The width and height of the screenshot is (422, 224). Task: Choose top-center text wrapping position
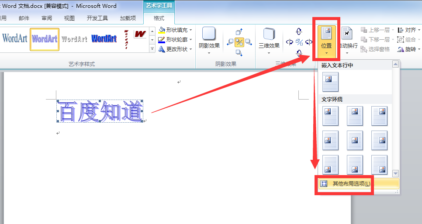[x=355, y=116]
